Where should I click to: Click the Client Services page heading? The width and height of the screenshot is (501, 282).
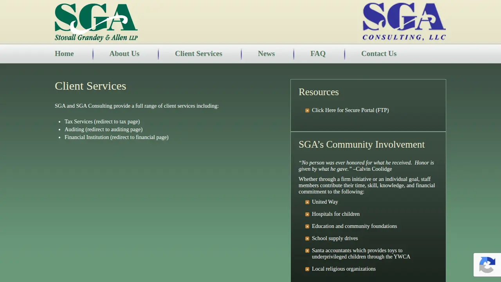[90, 86]
